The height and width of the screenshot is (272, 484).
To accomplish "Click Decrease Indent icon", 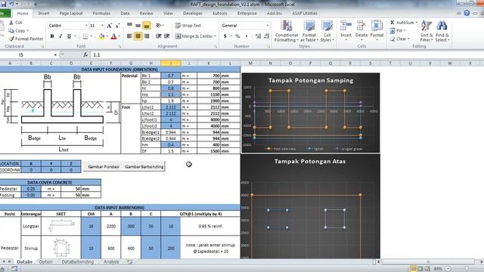I will coord(159,36).
